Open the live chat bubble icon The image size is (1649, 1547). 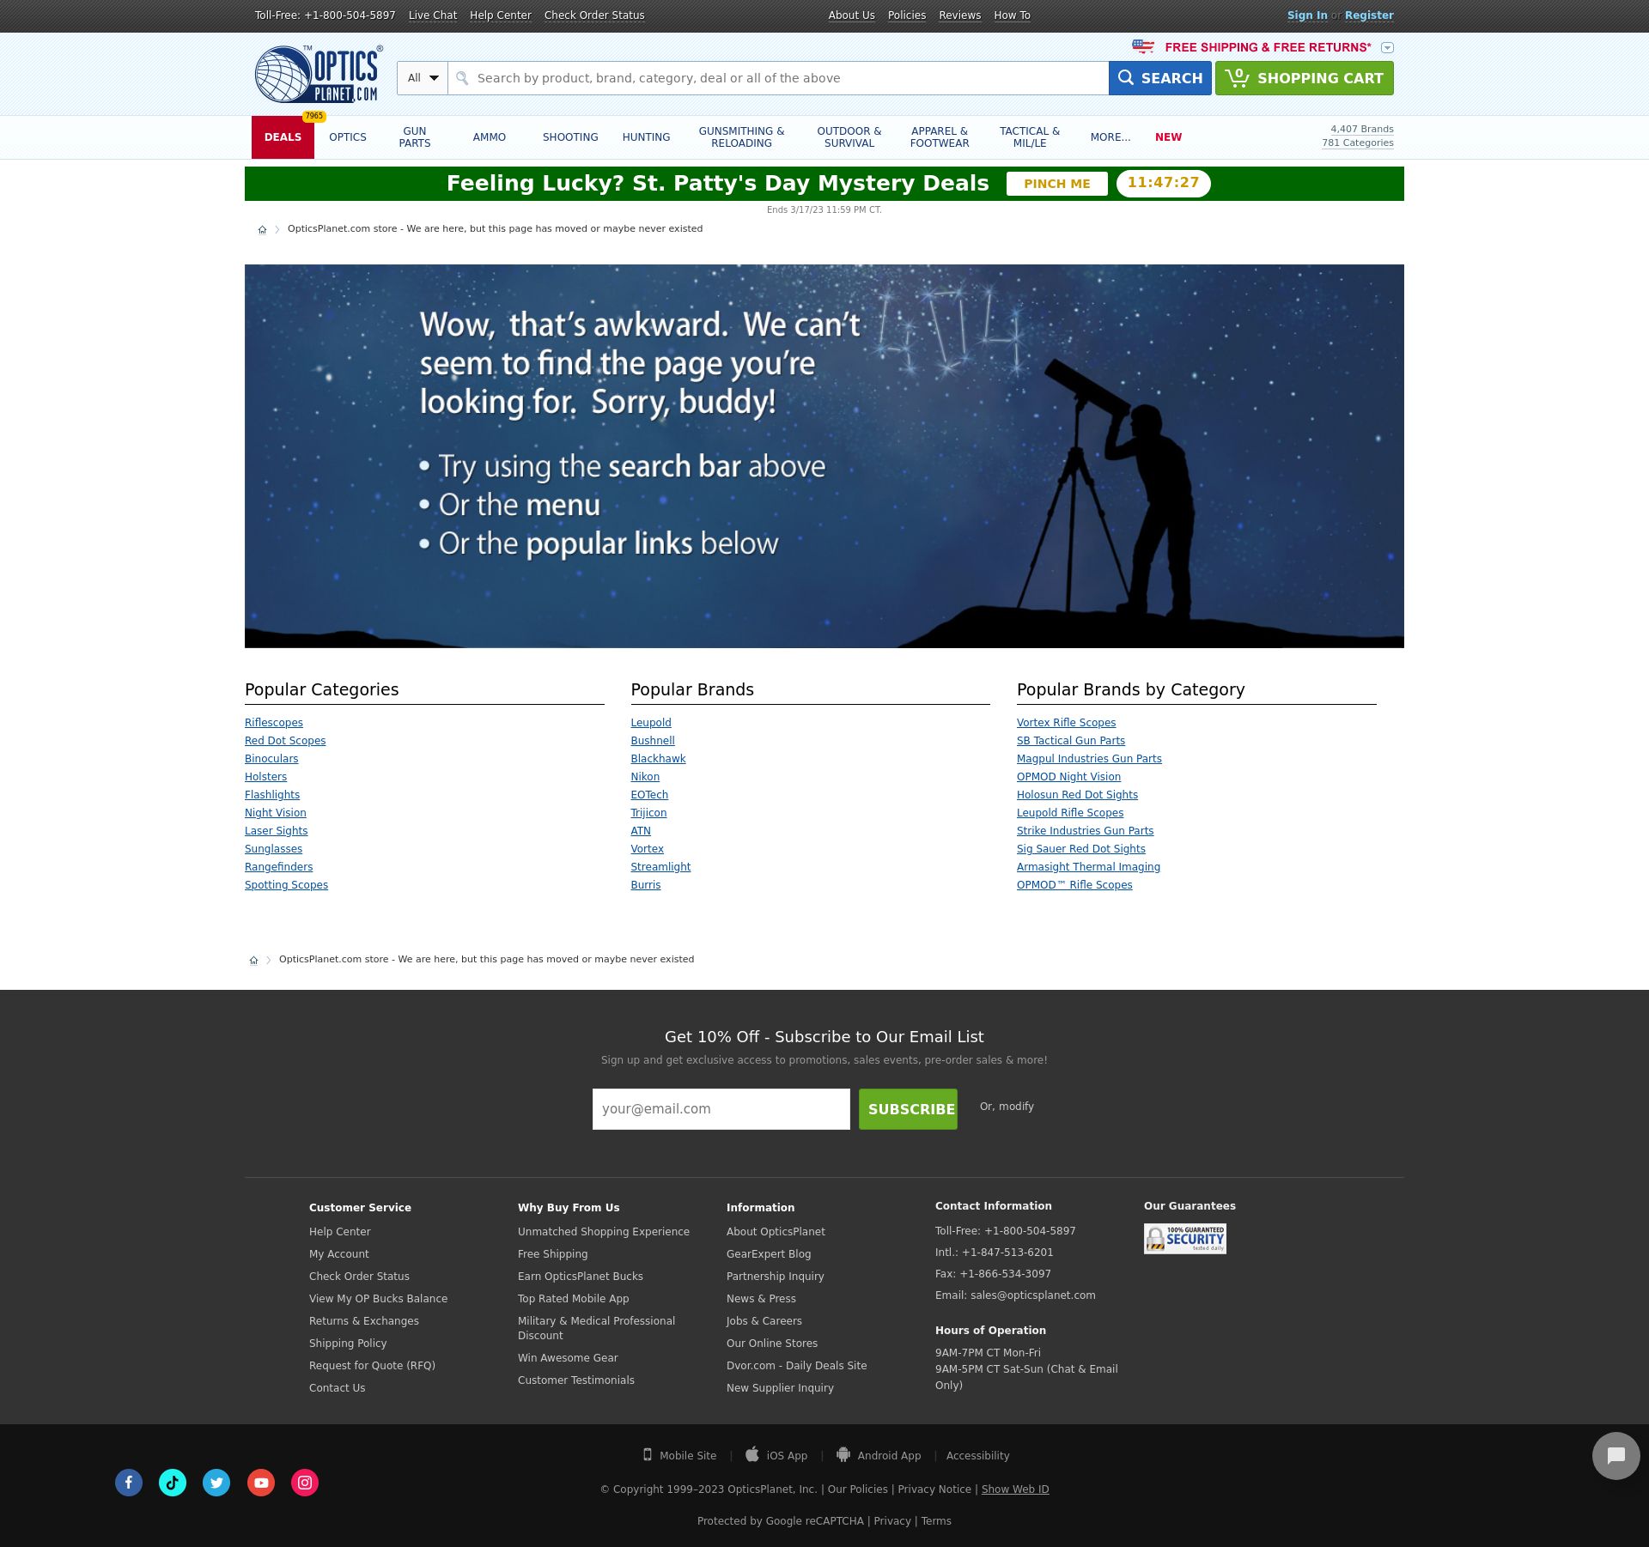(1616, 1455)
